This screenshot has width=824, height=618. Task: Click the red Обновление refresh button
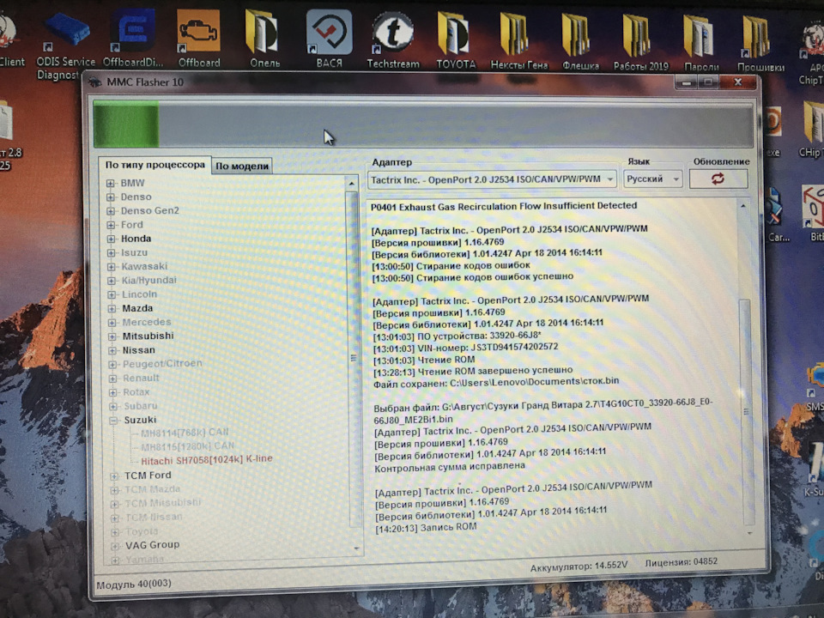point(718,179)
